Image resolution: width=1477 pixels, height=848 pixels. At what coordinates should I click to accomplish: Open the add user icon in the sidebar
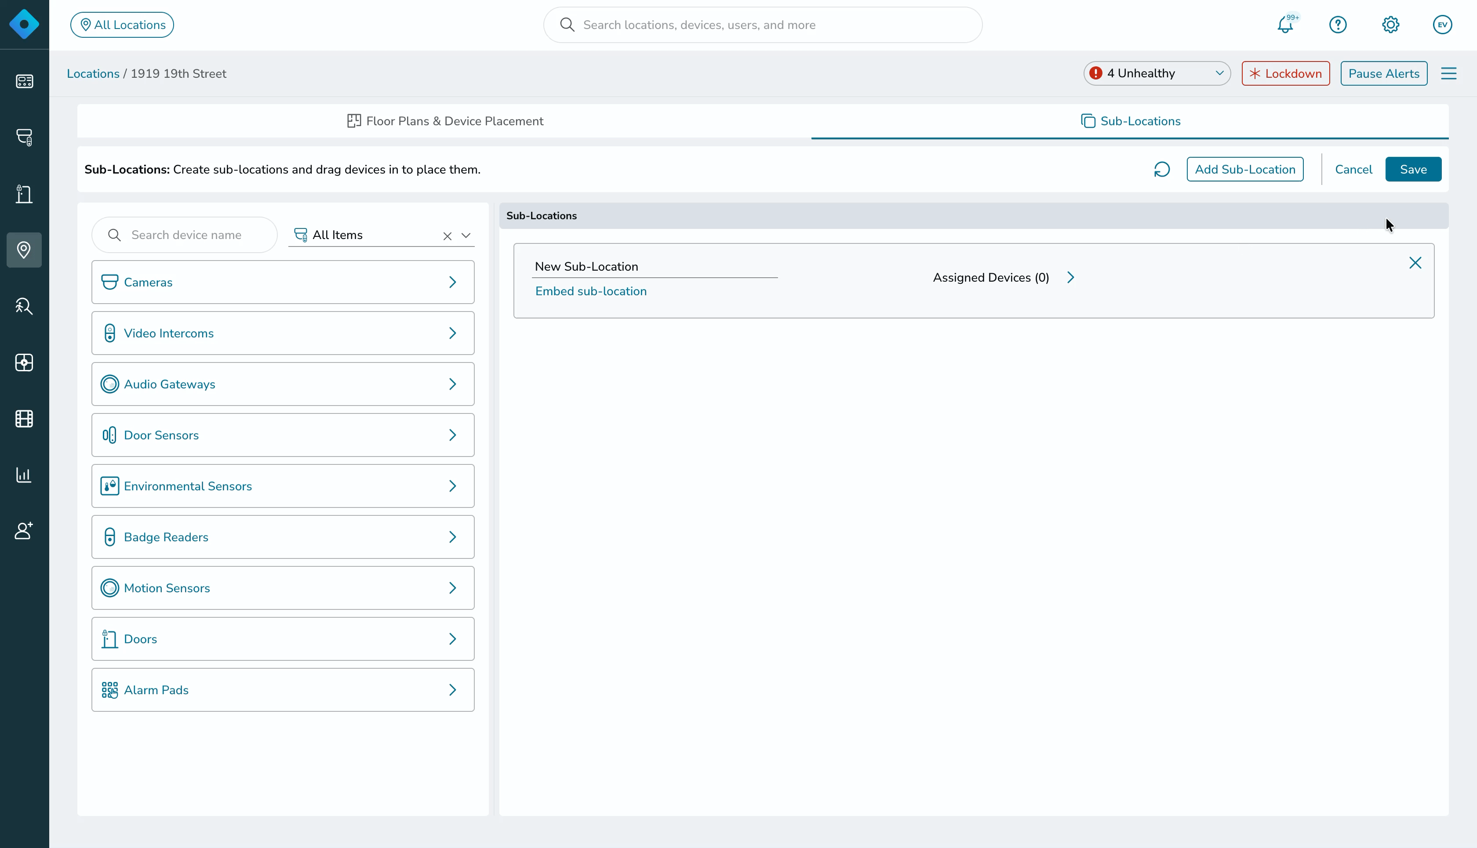pos(24,531)
